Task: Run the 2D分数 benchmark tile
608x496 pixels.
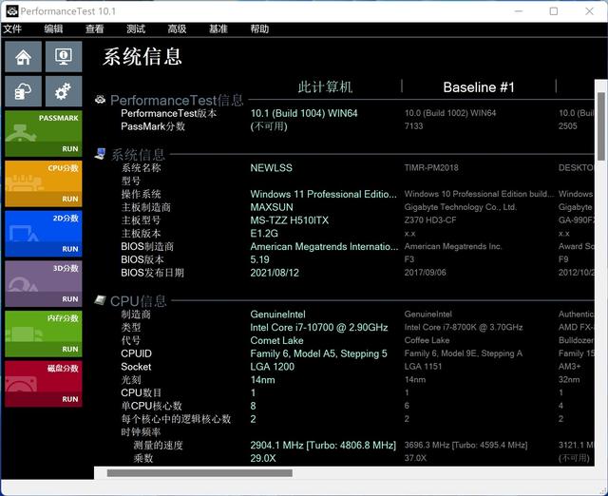Action: pyautogui.click(x=44, y=234)
